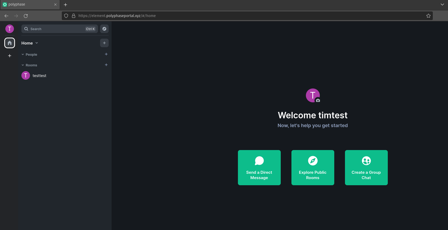Select the Home space icon
The image size is (448, 230).
[10, 43]
